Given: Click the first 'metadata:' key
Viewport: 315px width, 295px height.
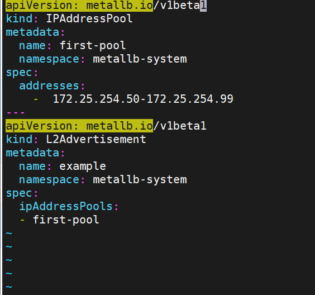Looking at the screenshot, I should tap(35, 32).
